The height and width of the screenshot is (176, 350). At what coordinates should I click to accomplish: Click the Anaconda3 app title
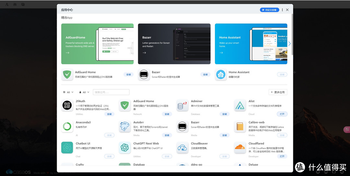click(83, 122)
